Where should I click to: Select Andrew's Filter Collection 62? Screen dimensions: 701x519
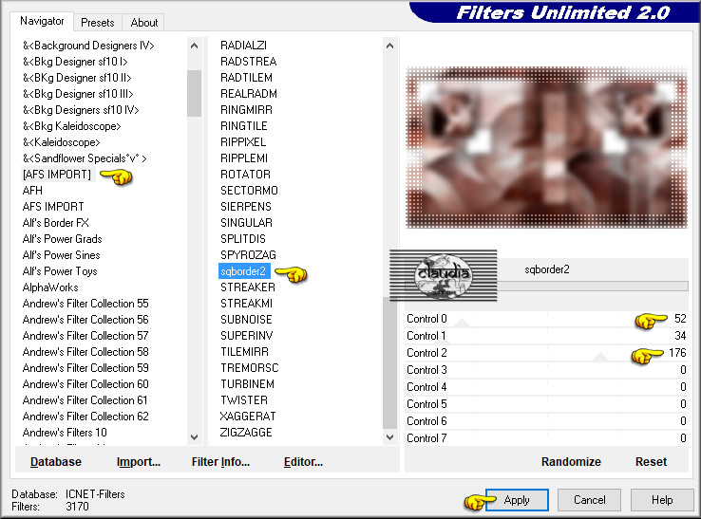coord(85,417)
